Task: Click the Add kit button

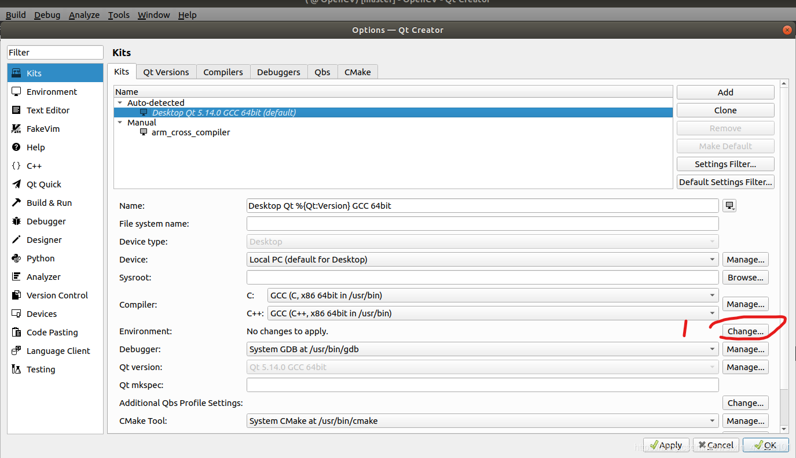Action: (x=725, y=92)
